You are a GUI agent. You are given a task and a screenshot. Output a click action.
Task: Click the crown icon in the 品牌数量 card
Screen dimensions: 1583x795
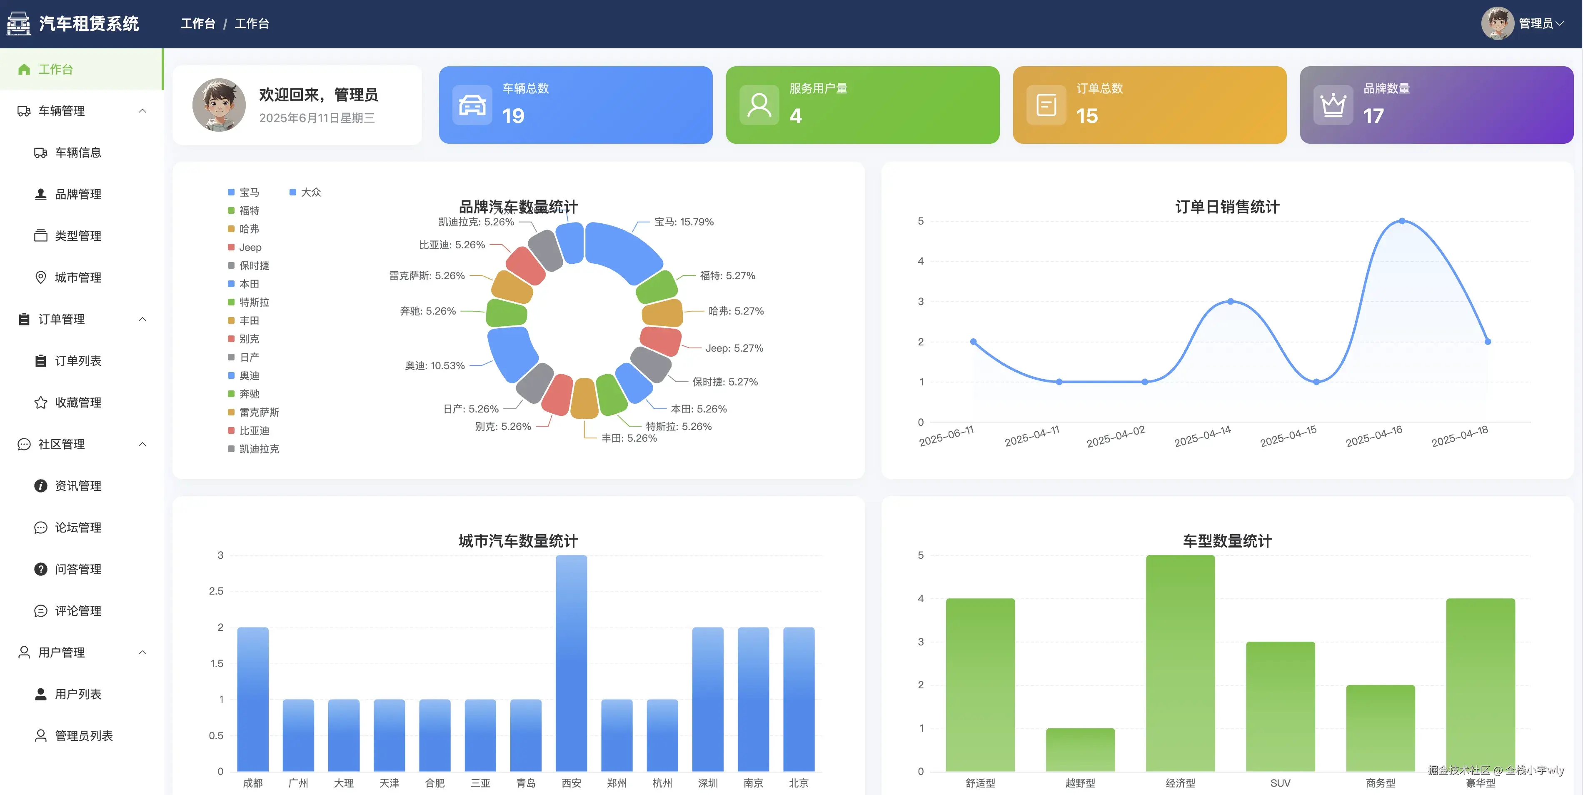click(1333, 105)
